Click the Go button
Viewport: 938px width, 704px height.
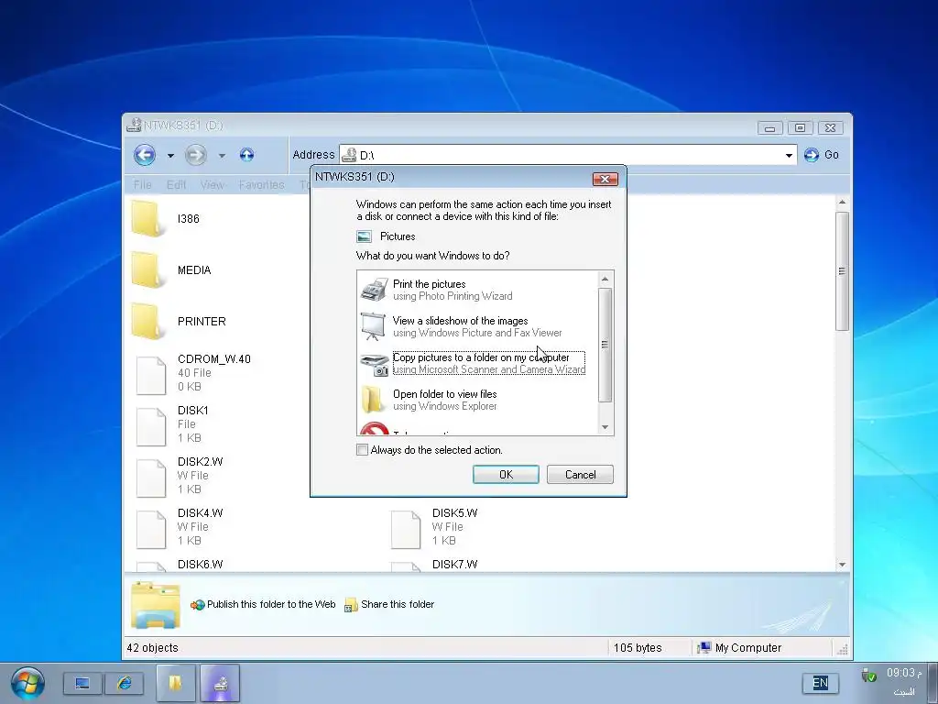point(822,155)
